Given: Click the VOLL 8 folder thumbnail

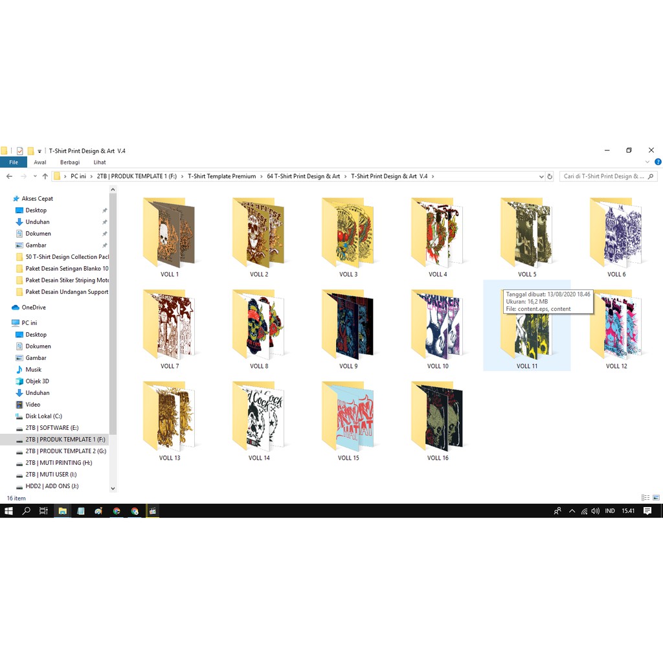Looking at the screenshot, I should 258,324.
